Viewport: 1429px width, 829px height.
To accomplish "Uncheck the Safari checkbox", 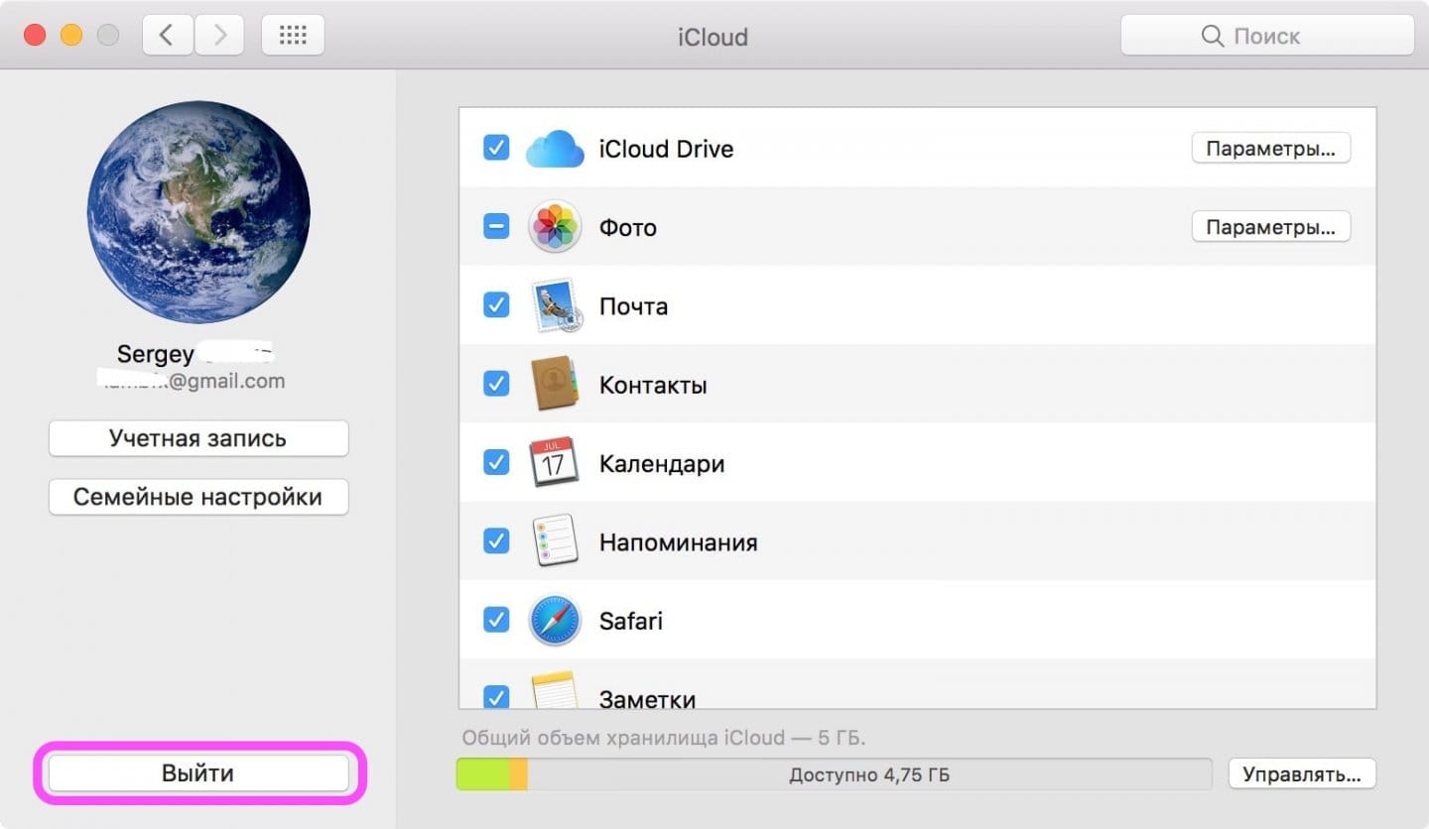I will click(496, 620).
